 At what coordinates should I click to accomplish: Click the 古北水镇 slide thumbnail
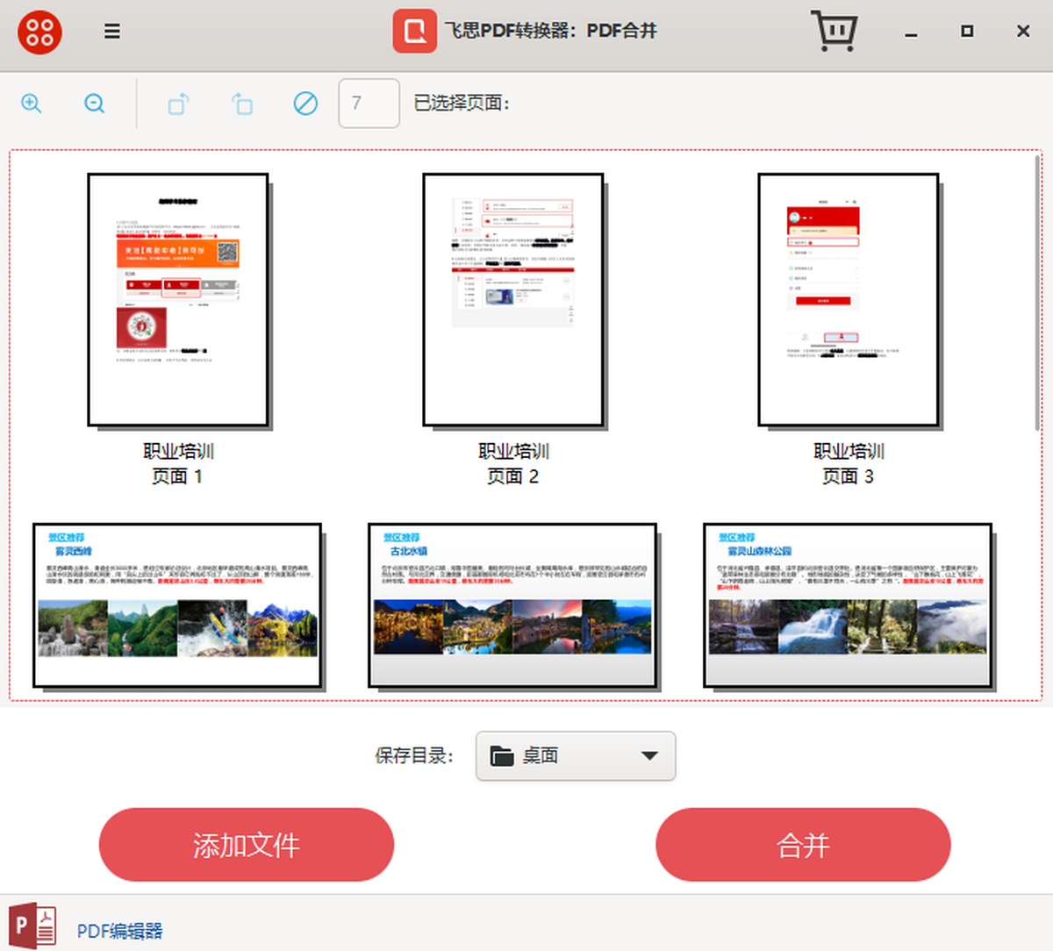(512, 604)
